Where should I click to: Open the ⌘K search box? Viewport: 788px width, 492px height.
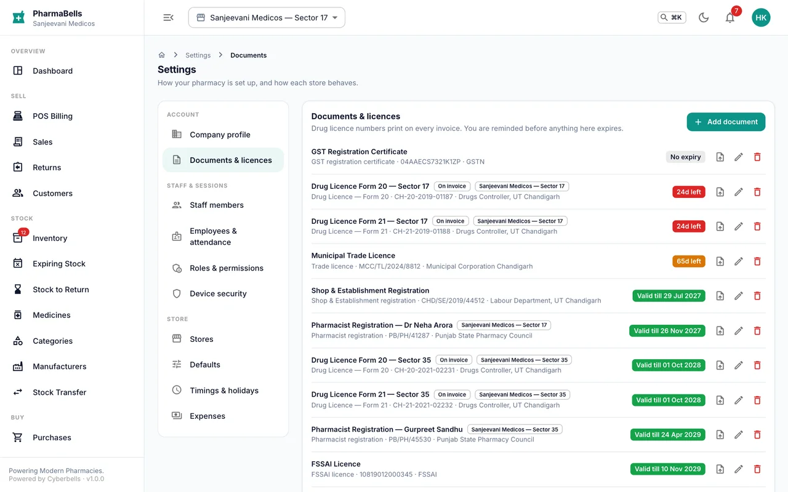pos(672,18)
